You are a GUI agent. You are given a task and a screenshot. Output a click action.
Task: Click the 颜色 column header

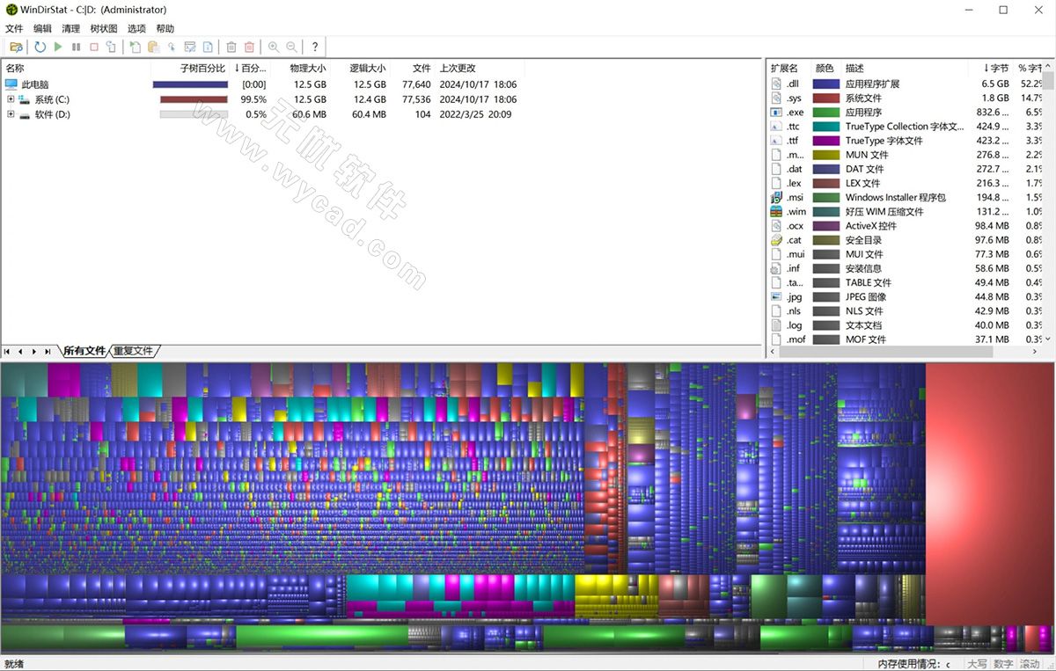point(823,68)
